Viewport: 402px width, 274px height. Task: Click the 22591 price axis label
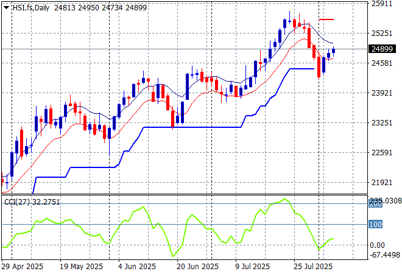click(382, 152)
